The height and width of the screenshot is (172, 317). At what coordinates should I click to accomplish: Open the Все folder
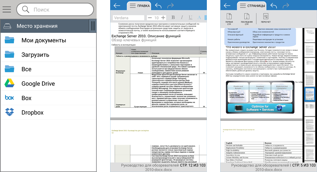[x=48, y=69]
